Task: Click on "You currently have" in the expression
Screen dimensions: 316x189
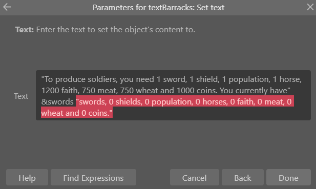Action: coord(254,91)
